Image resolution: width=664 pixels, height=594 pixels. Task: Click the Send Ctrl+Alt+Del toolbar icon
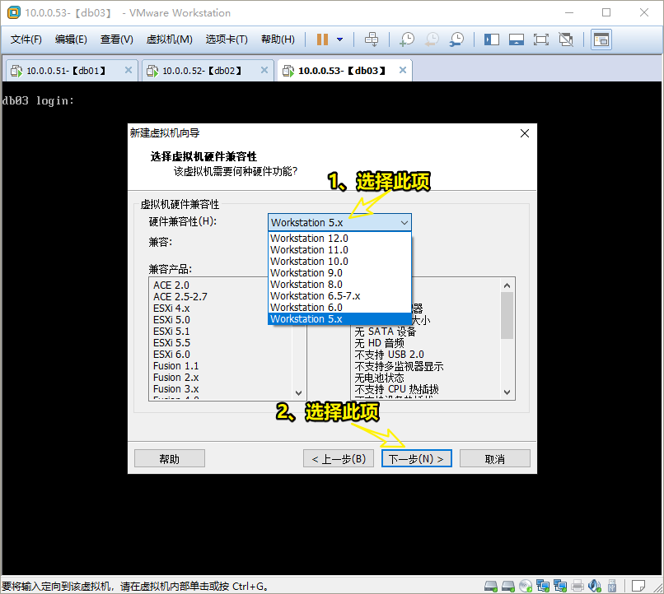[x=372, y=39]
